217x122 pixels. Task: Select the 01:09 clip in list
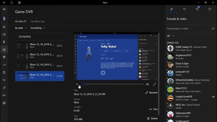click(40, 76)
